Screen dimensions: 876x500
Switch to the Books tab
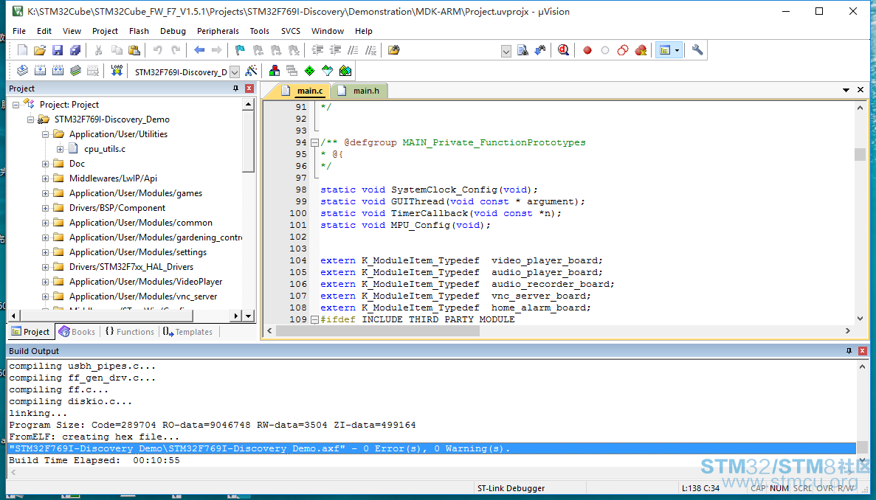tap(77, 331)
